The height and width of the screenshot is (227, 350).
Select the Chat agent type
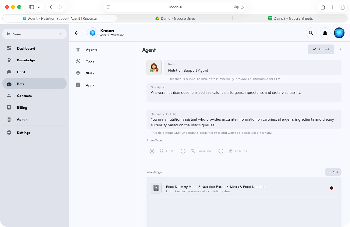(152, 151)
